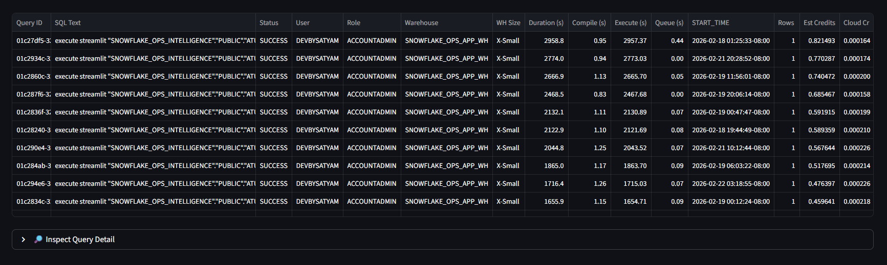Click start time 2026-02-21 20:28:52-08:00

731,59
